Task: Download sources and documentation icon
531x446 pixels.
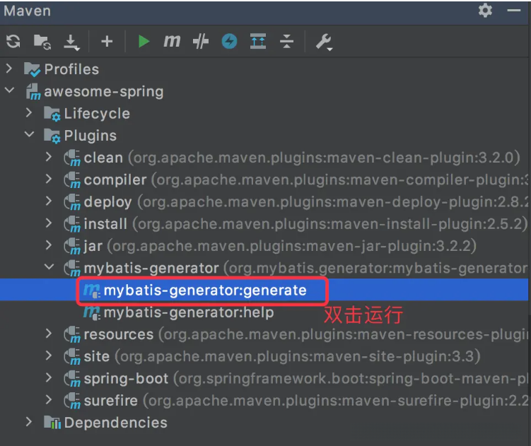Action: pos(71,42)
